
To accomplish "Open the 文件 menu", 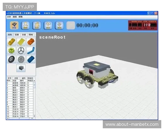I will [9, 17].
